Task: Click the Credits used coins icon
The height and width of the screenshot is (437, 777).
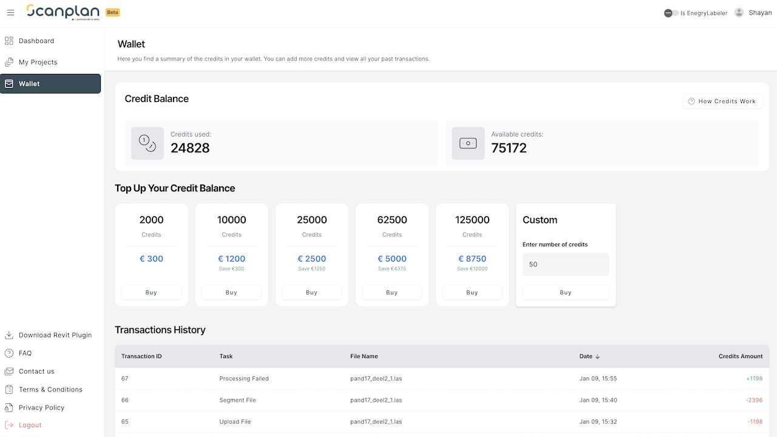Action: (148, 143)
